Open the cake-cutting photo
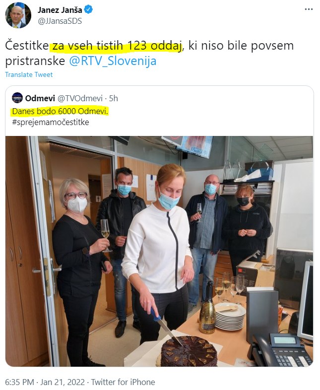The height and width of the screenshot is (390, 320). pyautogui.click(x=159, y=251)
